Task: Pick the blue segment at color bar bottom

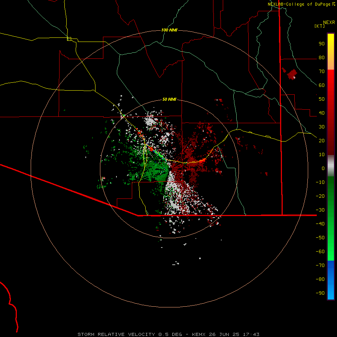Action: coord(331,280)
